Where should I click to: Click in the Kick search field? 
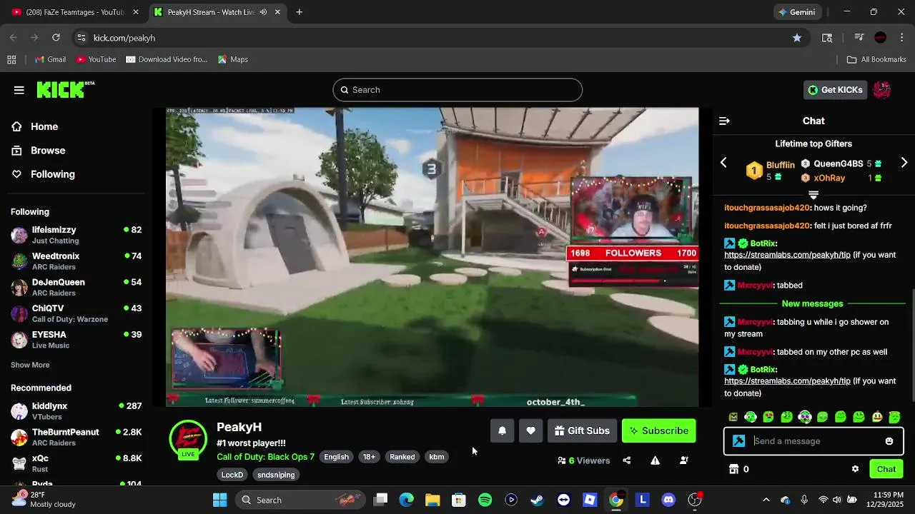point(457,90)
